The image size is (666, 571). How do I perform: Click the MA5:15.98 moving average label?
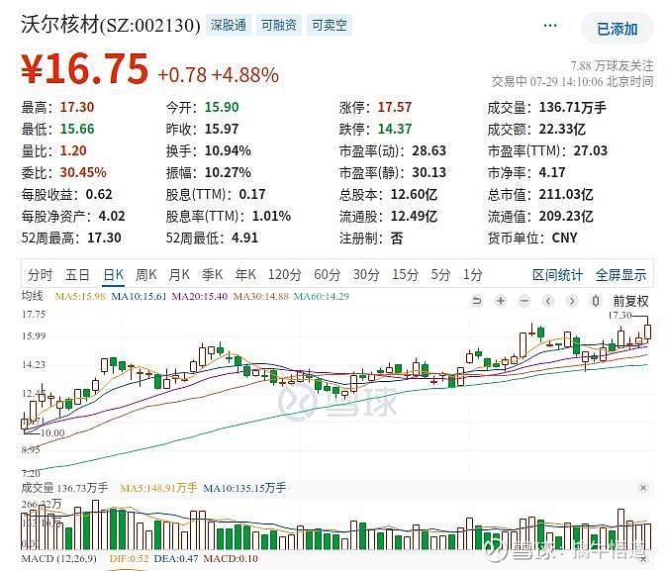(x=80, y=296)
